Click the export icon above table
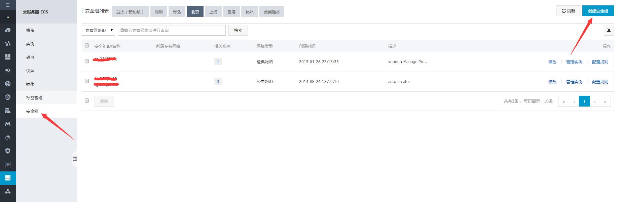Viewport: 619px width, 202px height. pos(608,30)
